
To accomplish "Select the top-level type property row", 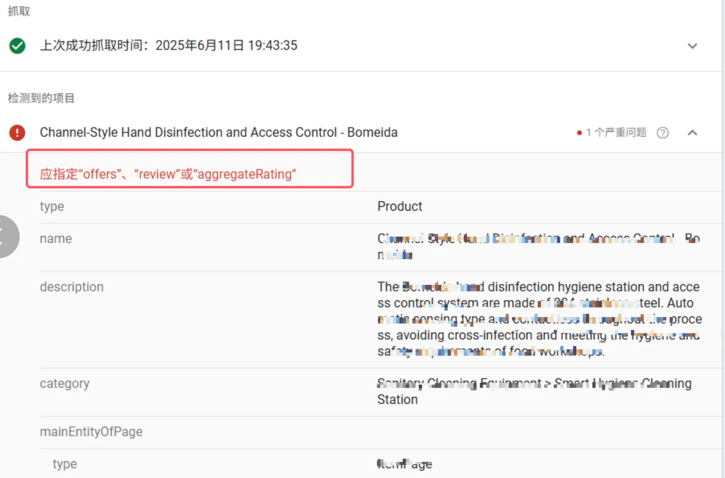I will [52, 206].
